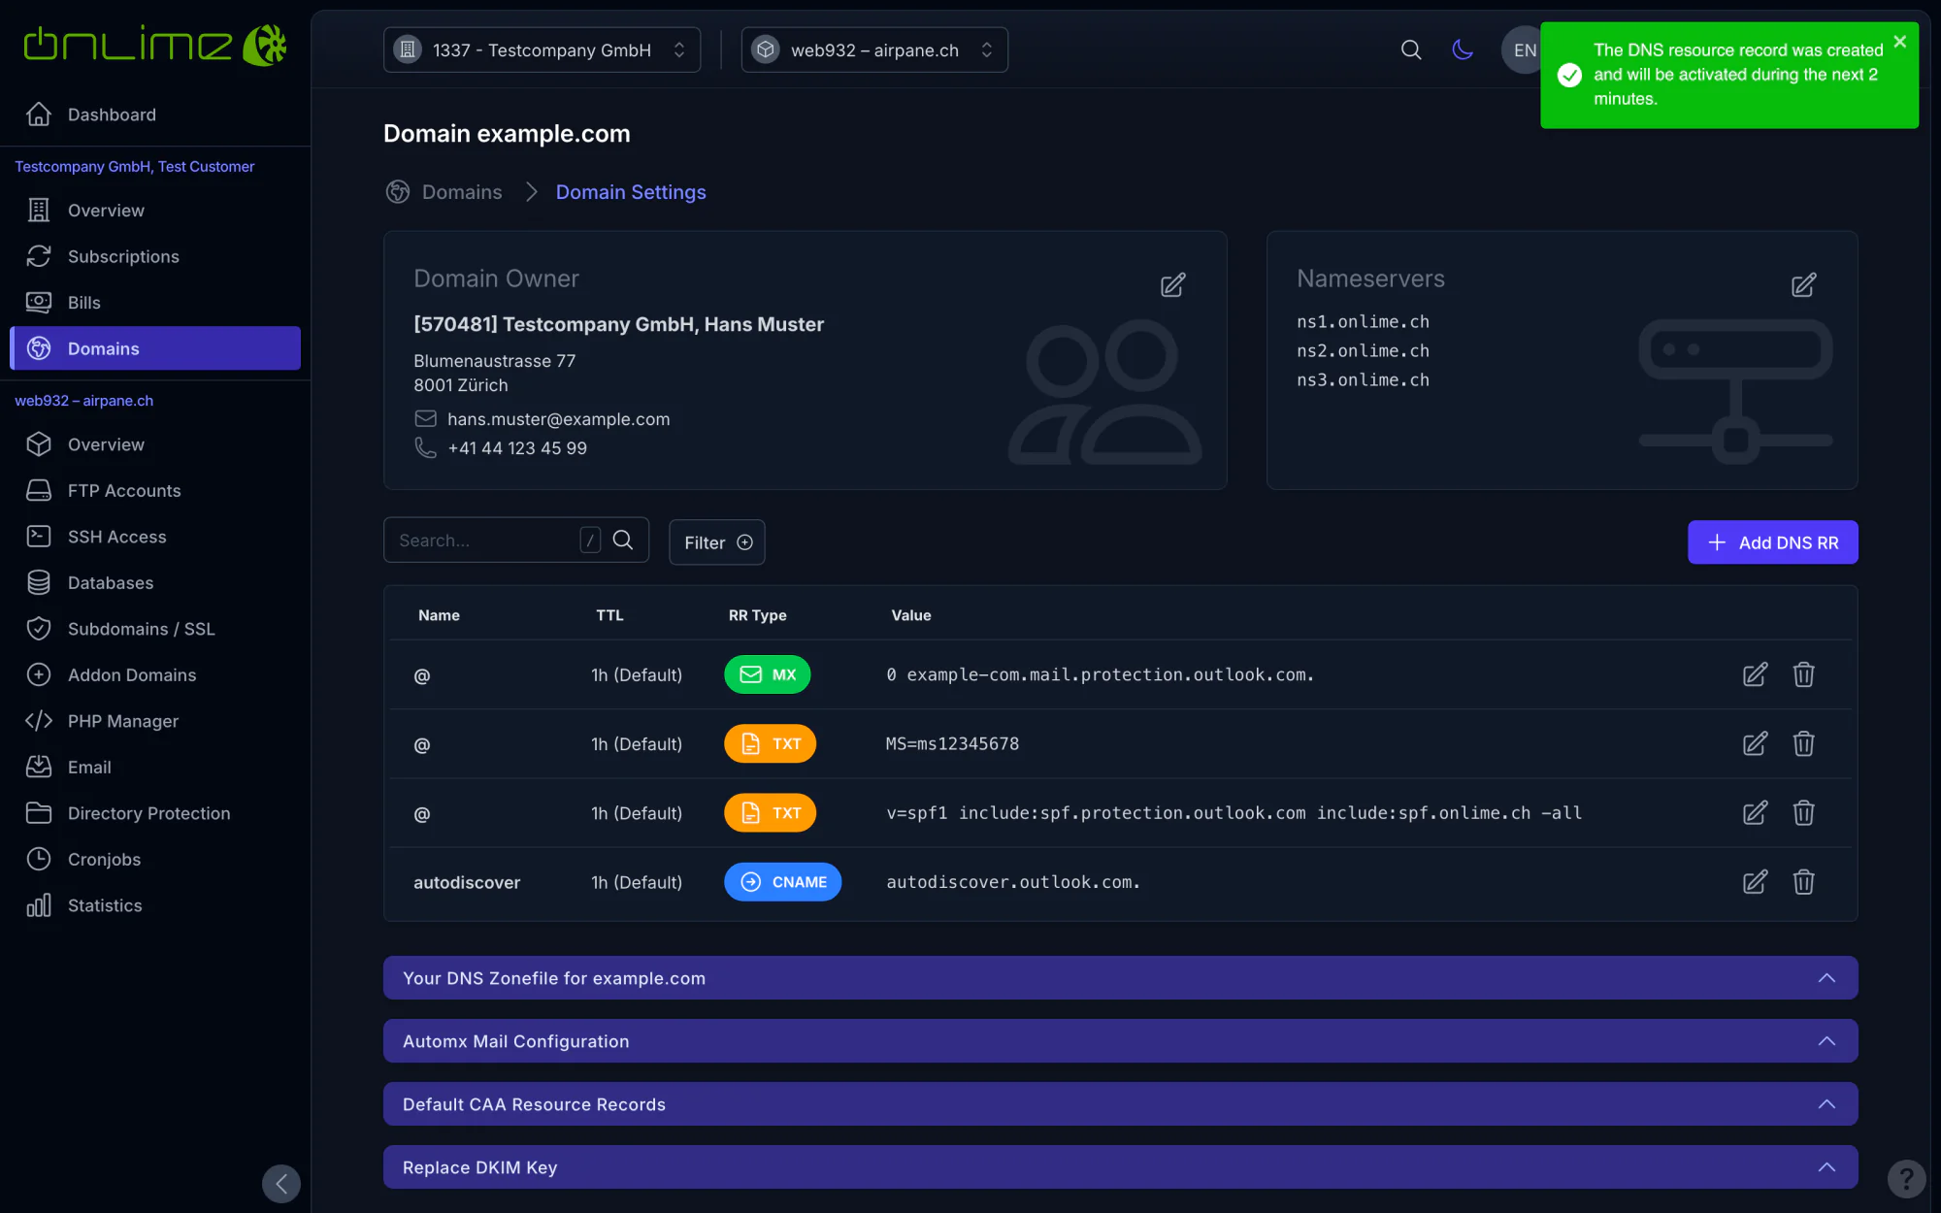Click the Testcompany GmbH, Test Customer heading

(x=135, y=167)
